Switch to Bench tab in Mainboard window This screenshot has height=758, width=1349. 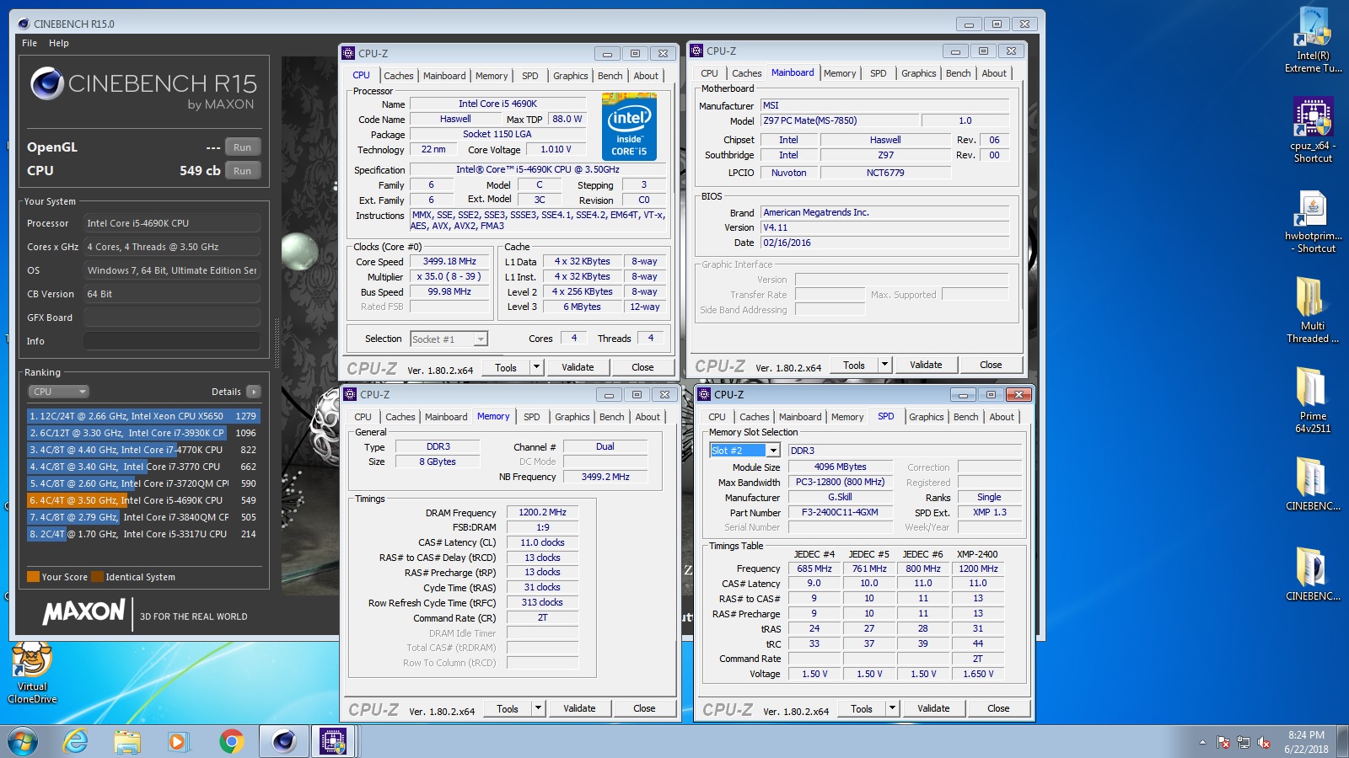tap(958, 73)
